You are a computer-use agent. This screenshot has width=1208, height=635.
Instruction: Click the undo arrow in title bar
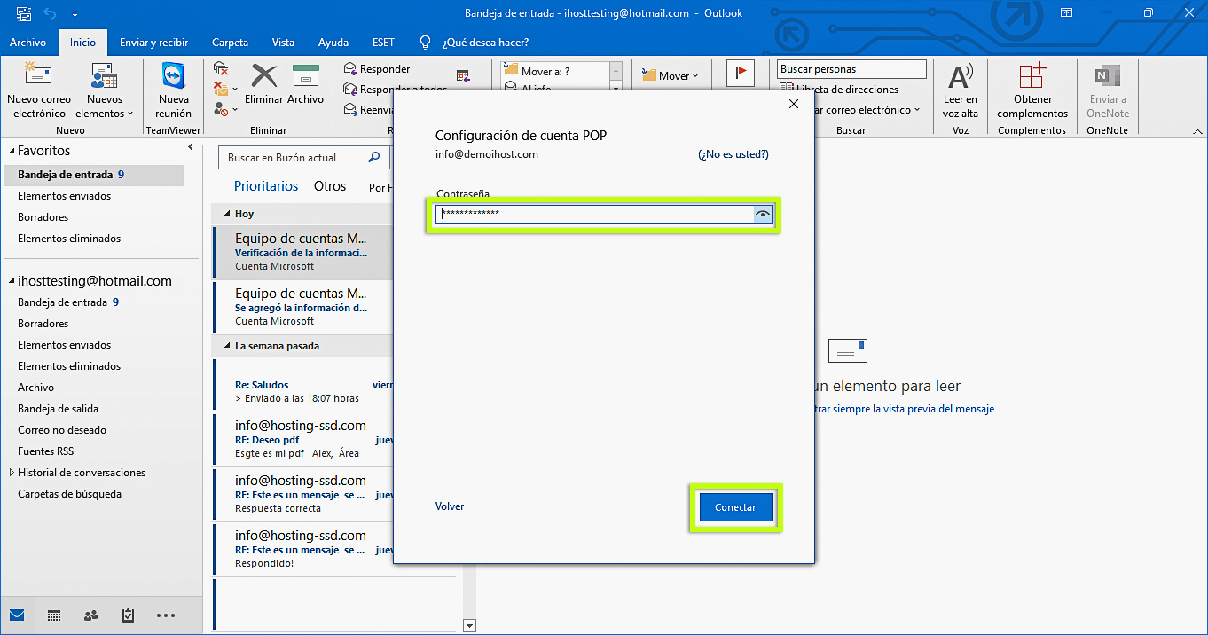pyautogui.click(x=50, y=13)
